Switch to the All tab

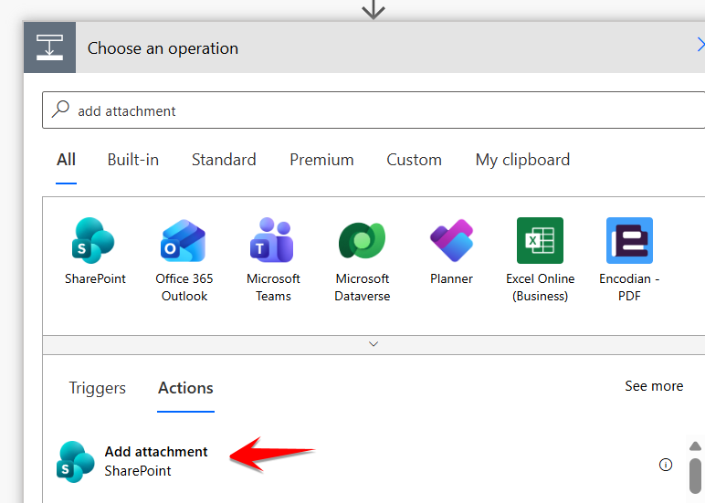(66, 160)
